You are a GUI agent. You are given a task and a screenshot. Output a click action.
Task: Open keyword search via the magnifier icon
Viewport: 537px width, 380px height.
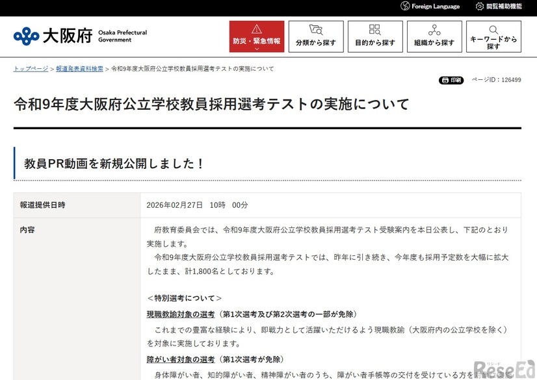click(x=494, y=29)
